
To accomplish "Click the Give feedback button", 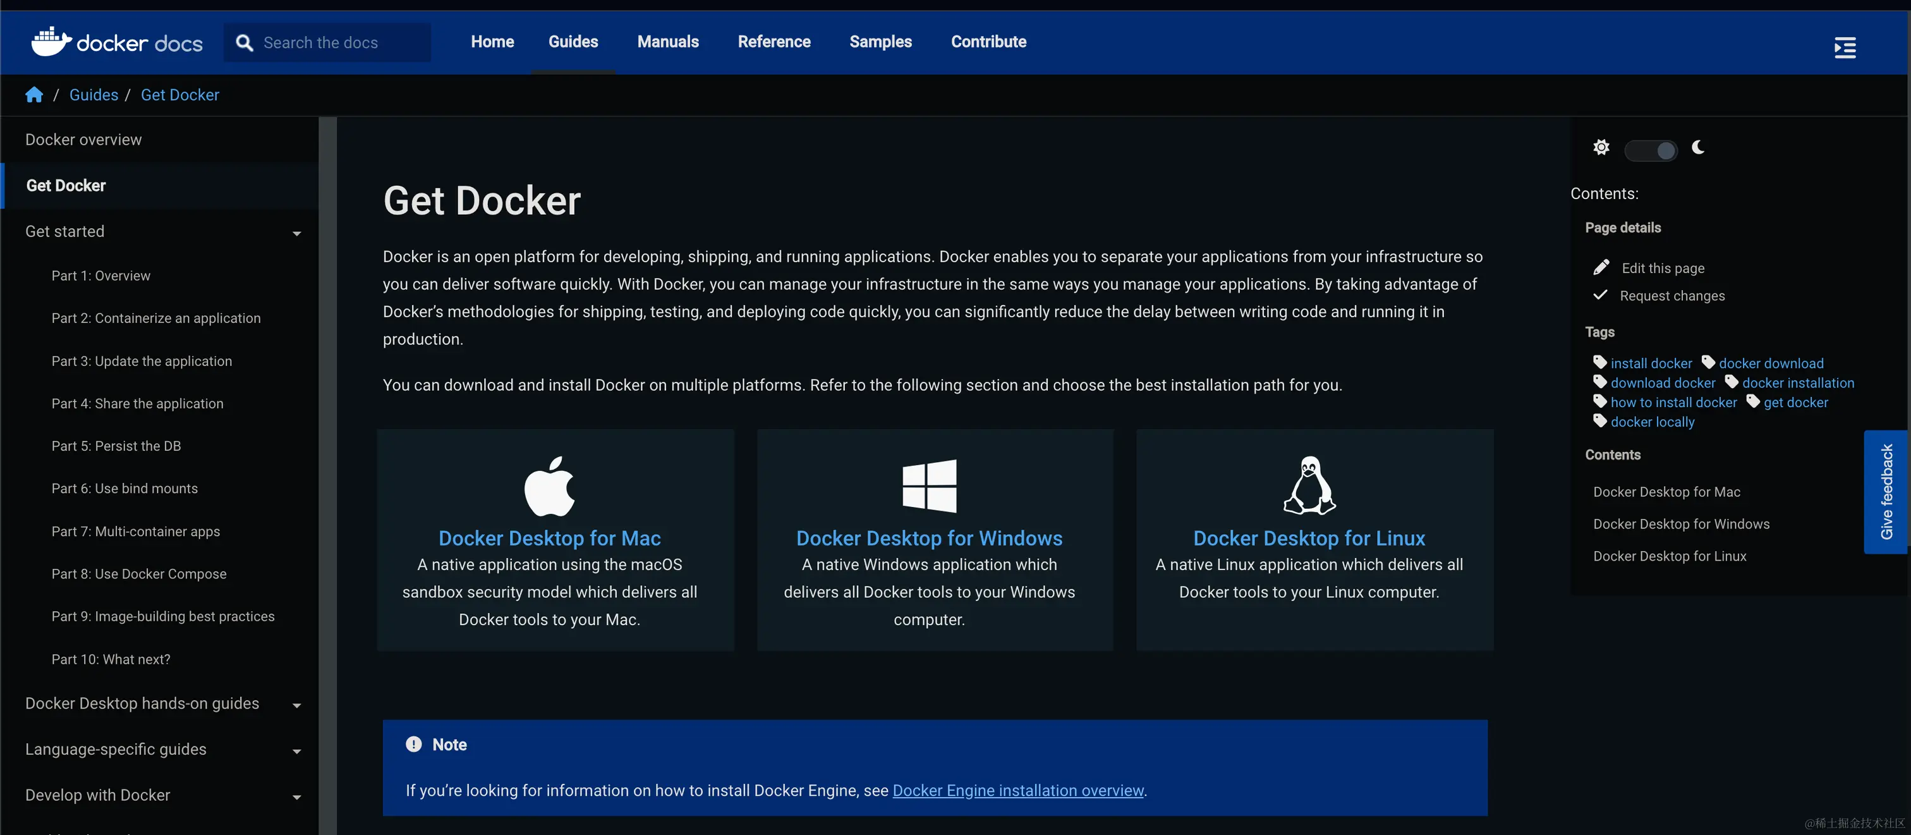I will click(1886, 491).
